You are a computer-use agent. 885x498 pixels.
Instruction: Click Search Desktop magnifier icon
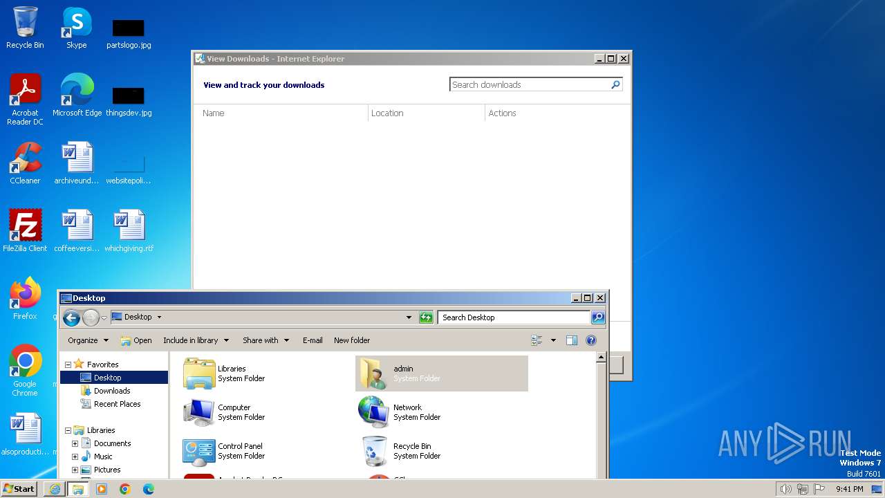[598, 317]
